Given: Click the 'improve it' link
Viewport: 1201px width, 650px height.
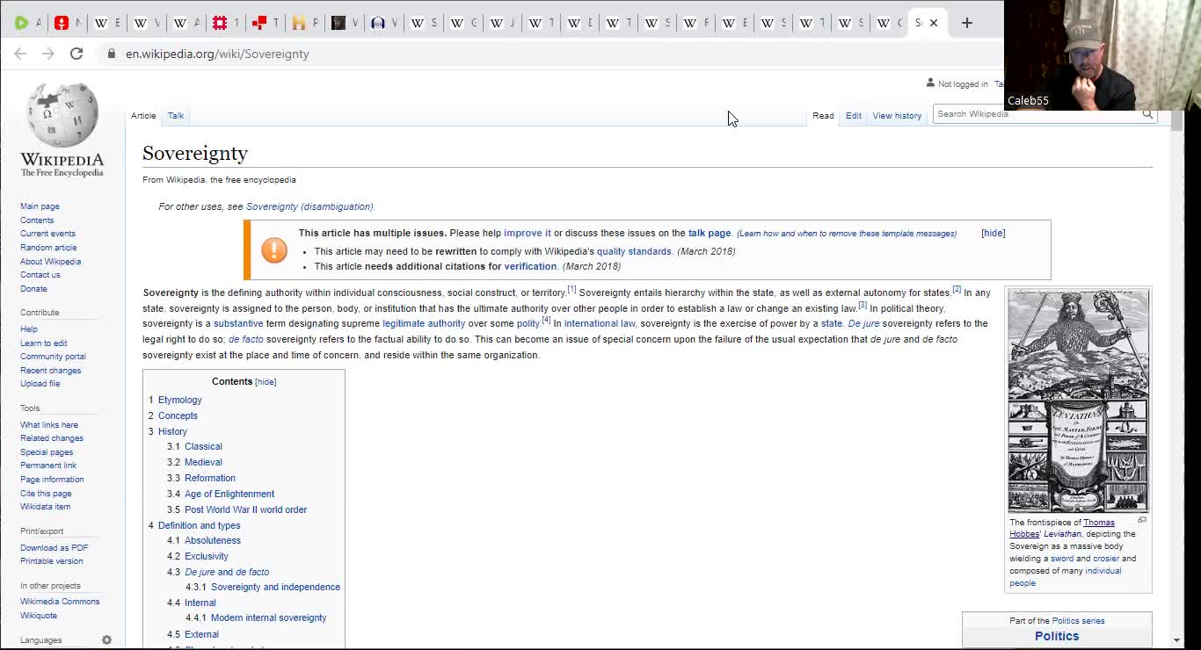Looking at the screenshot, I should pos(528,233).
